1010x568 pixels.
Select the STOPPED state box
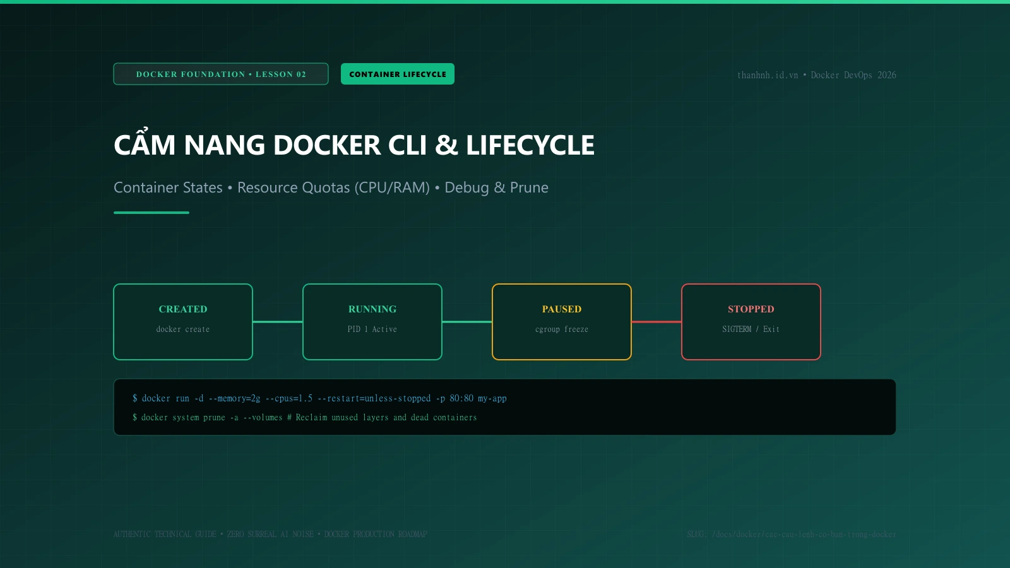[751, 322]
